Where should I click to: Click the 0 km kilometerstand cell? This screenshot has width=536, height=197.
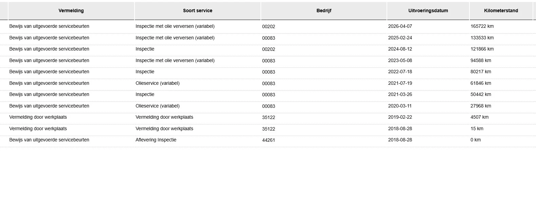click(x=476, y=140)
